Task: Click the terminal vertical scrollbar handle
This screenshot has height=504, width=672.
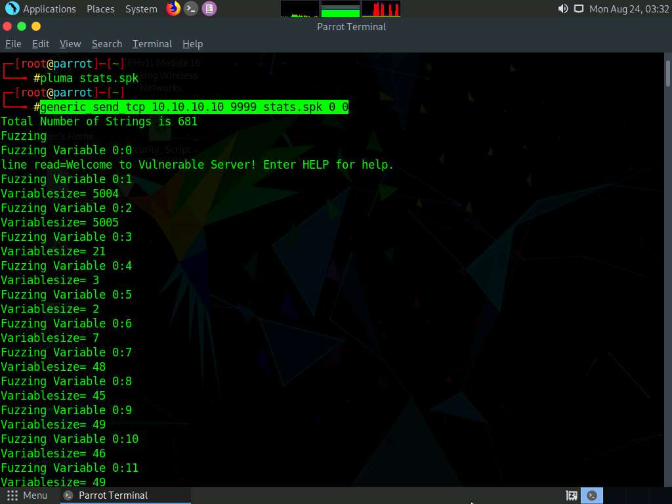Action: click(x=667, y=73)
